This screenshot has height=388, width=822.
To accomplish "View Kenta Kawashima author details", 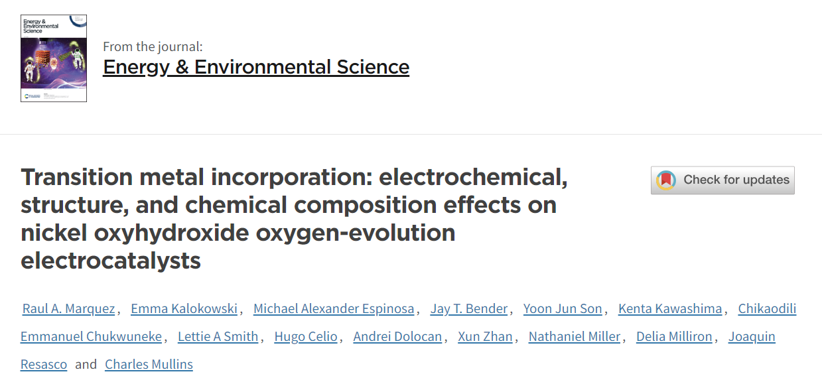I will 670,308.
